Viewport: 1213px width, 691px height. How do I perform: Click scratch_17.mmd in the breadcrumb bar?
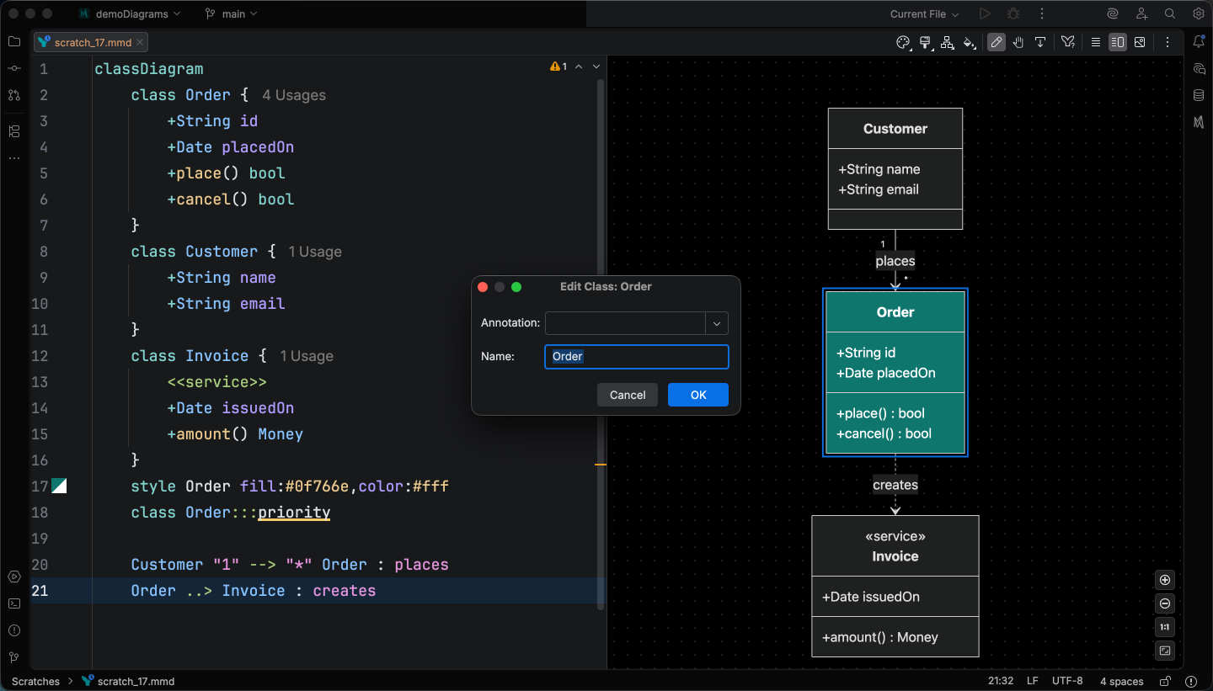tap(128, 681)
